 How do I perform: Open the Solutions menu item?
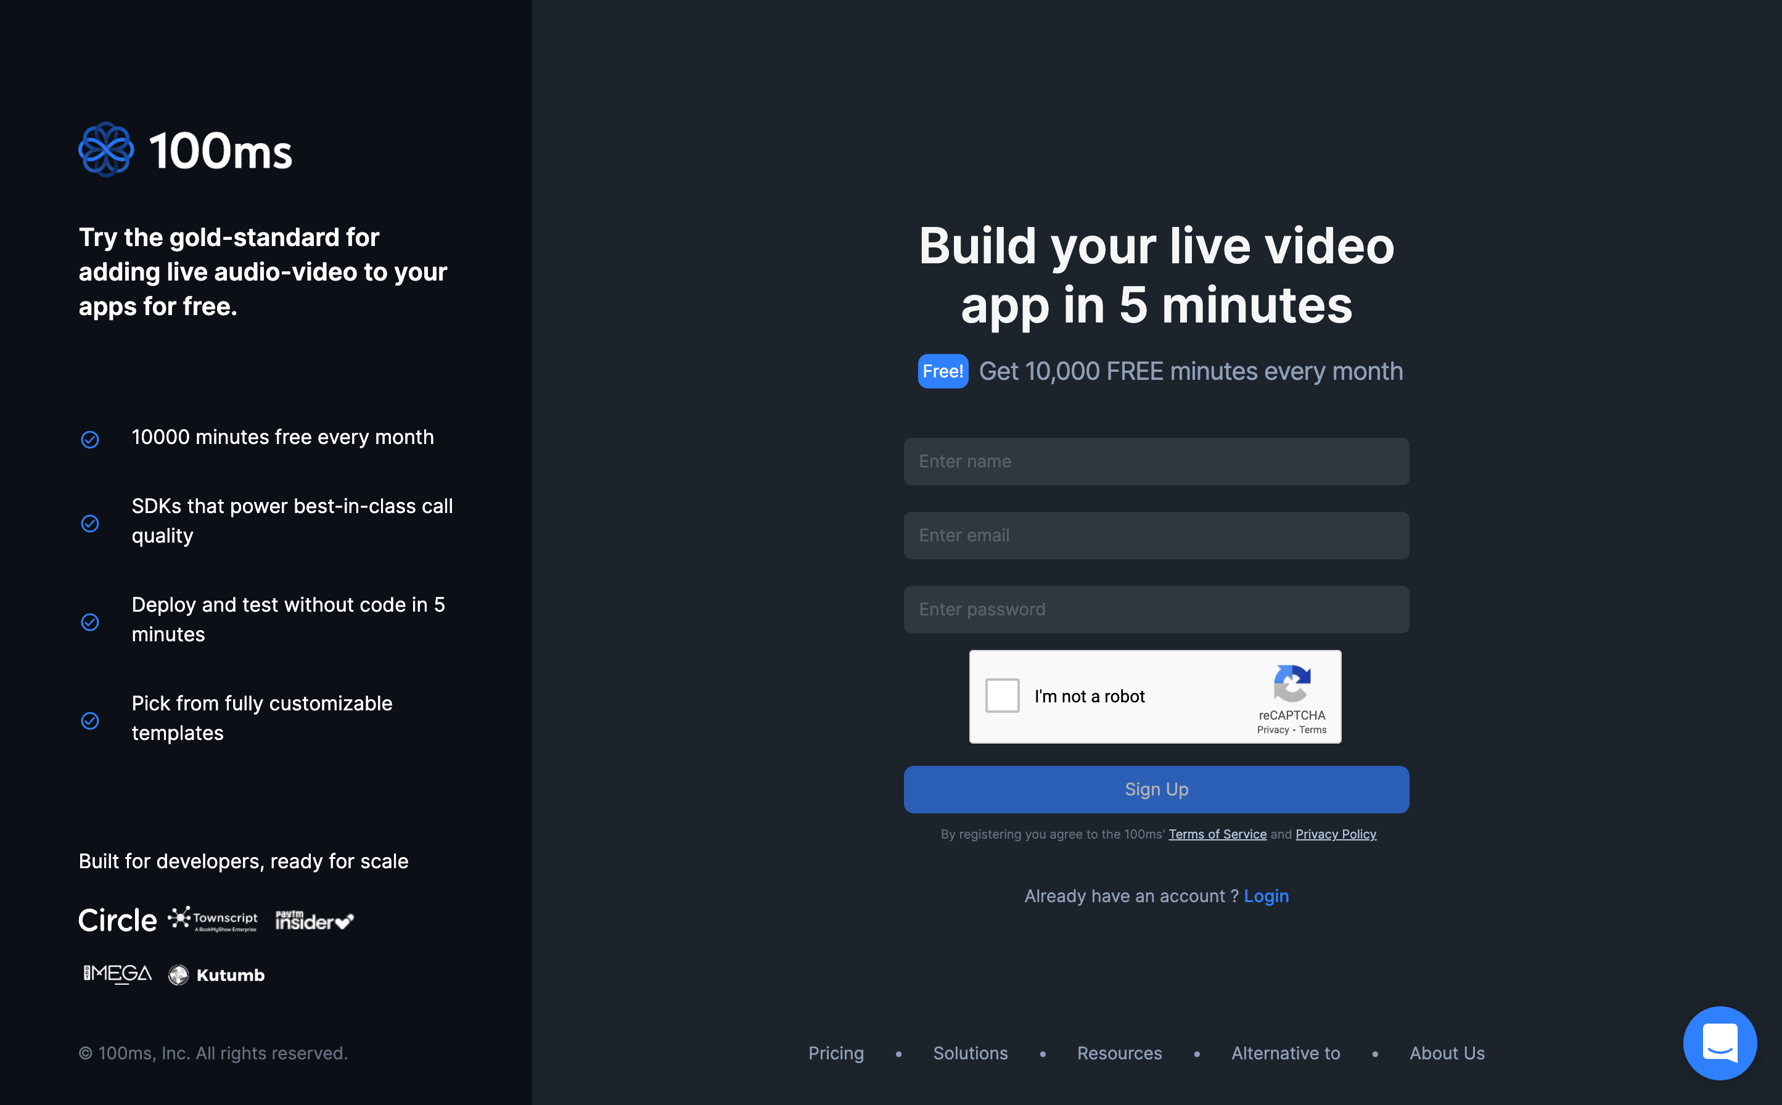point(970,1053)
